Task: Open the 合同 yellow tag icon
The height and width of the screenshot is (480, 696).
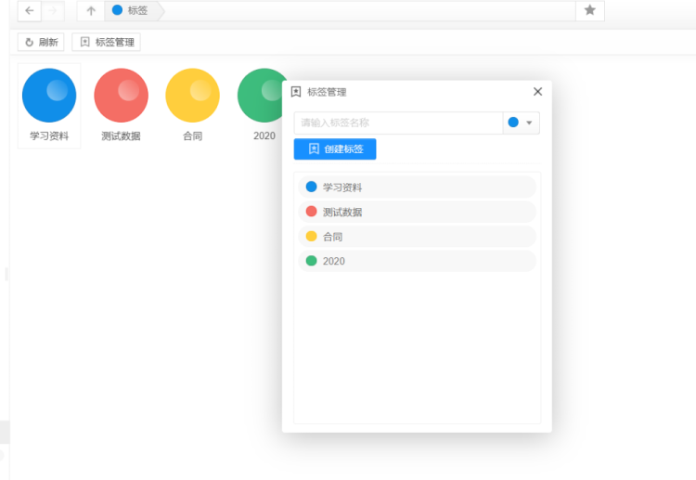Action: pyautogui.click(x=192, y=96)
